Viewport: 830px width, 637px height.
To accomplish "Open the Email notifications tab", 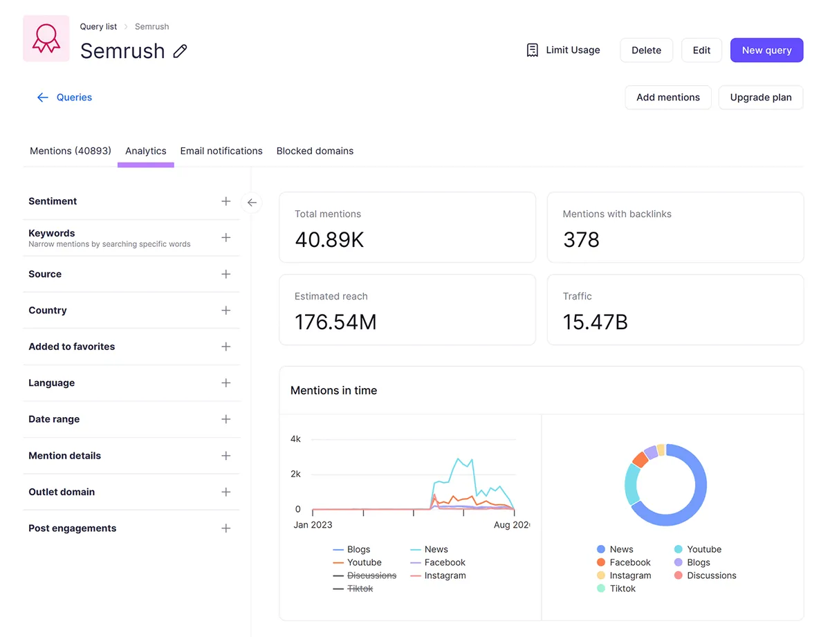I will pyautogui.click(x=221, y=151).
